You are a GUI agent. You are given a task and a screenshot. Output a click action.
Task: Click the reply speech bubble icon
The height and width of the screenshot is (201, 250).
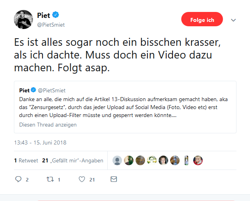[x=18, y=179]
